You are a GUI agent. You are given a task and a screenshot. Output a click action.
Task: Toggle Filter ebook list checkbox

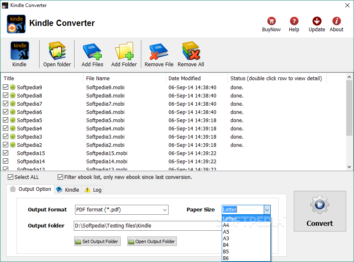coord(60,177)
